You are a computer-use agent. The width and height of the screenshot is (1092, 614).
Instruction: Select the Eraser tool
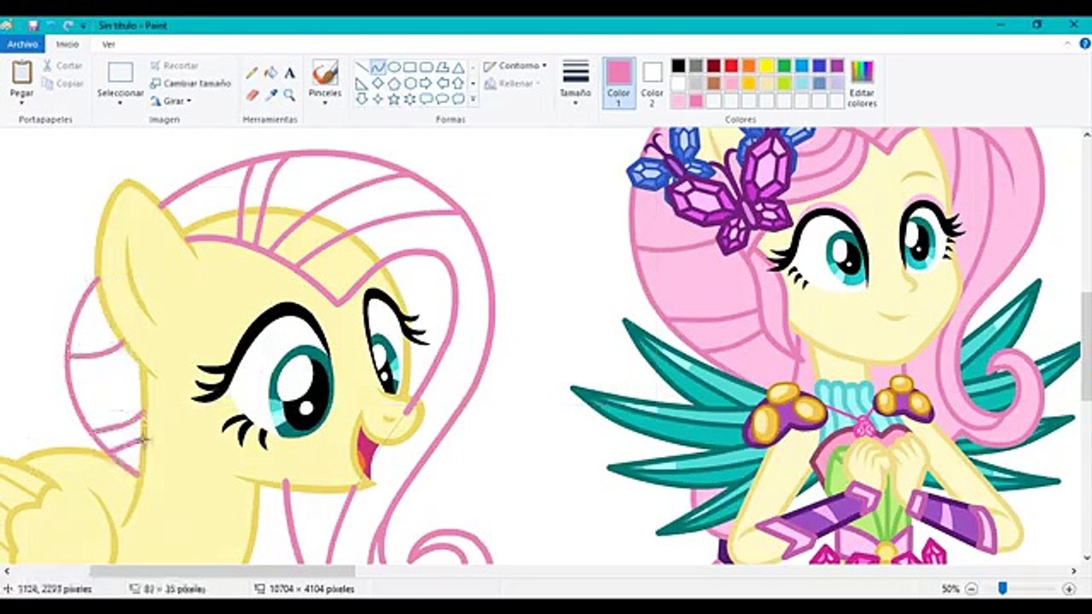253,95
